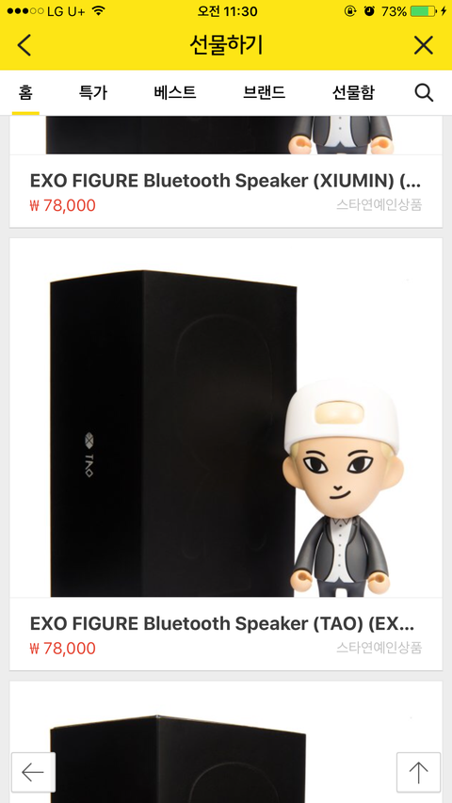Screen dimensions: 452x803
Task: Tap the rotation lock status icon
Action: [x=349, y=10]
